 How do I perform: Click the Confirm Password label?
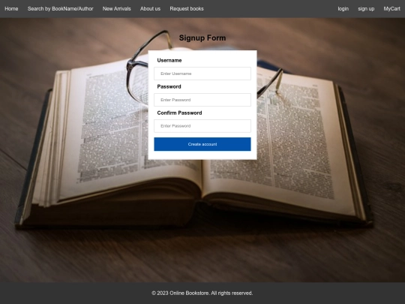[x=179, y=113]
